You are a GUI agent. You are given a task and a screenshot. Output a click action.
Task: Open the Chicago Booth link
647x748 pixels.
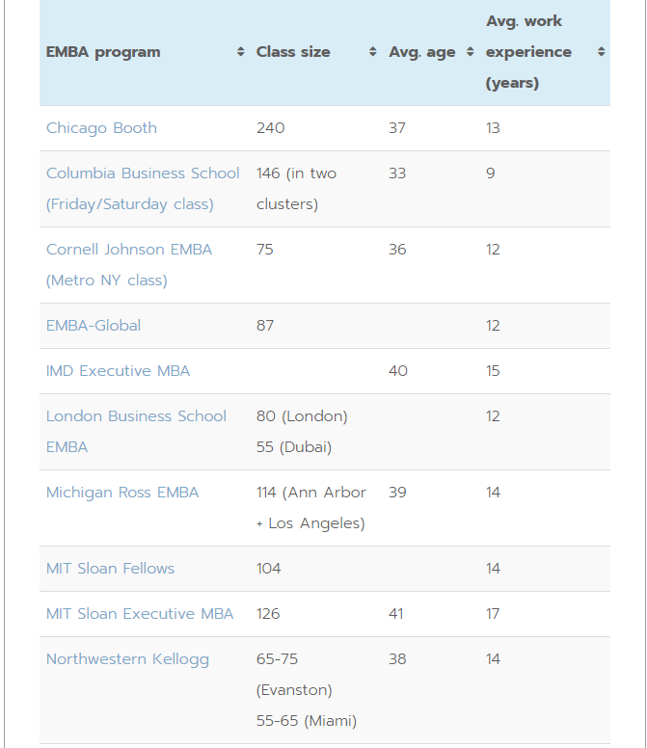pos(101,128)
